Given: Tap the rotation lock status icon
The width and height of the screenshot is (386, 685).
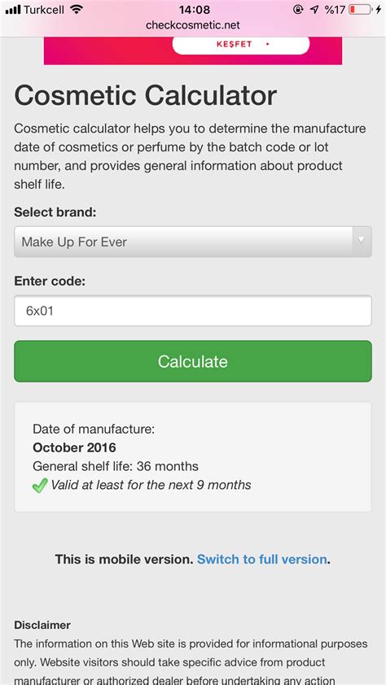Looking at the screenshot, I should click(298, 10).
